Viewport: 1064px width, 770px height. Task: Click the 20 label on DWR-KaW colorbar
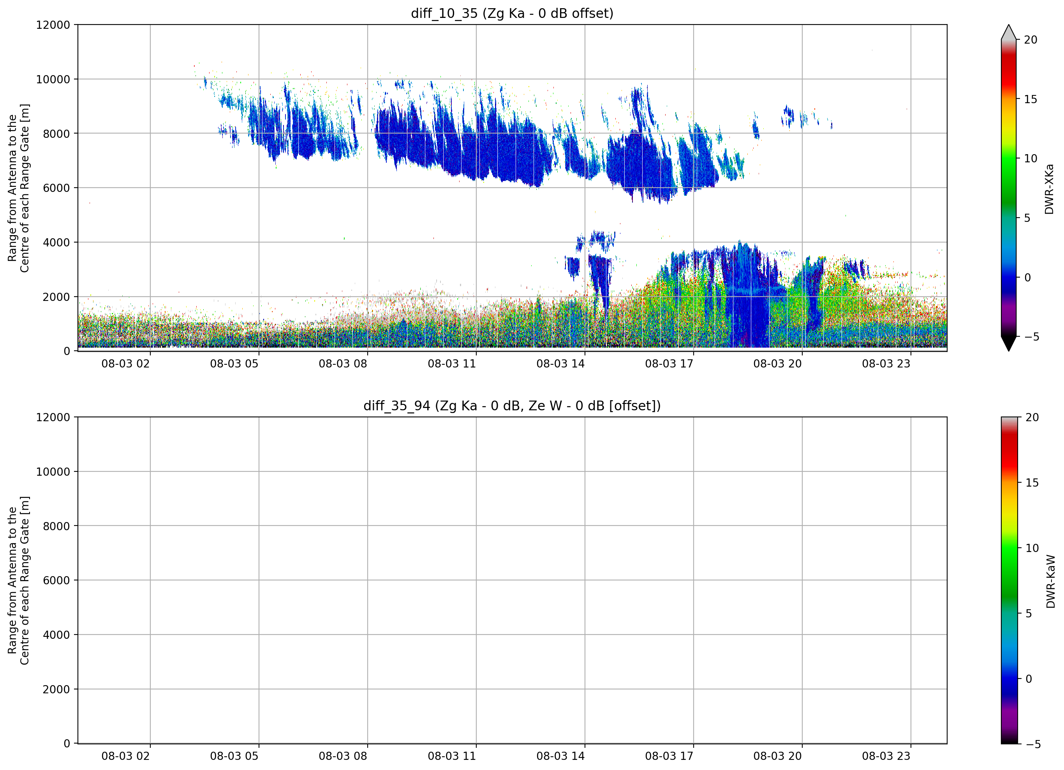tap(1032, 417)
